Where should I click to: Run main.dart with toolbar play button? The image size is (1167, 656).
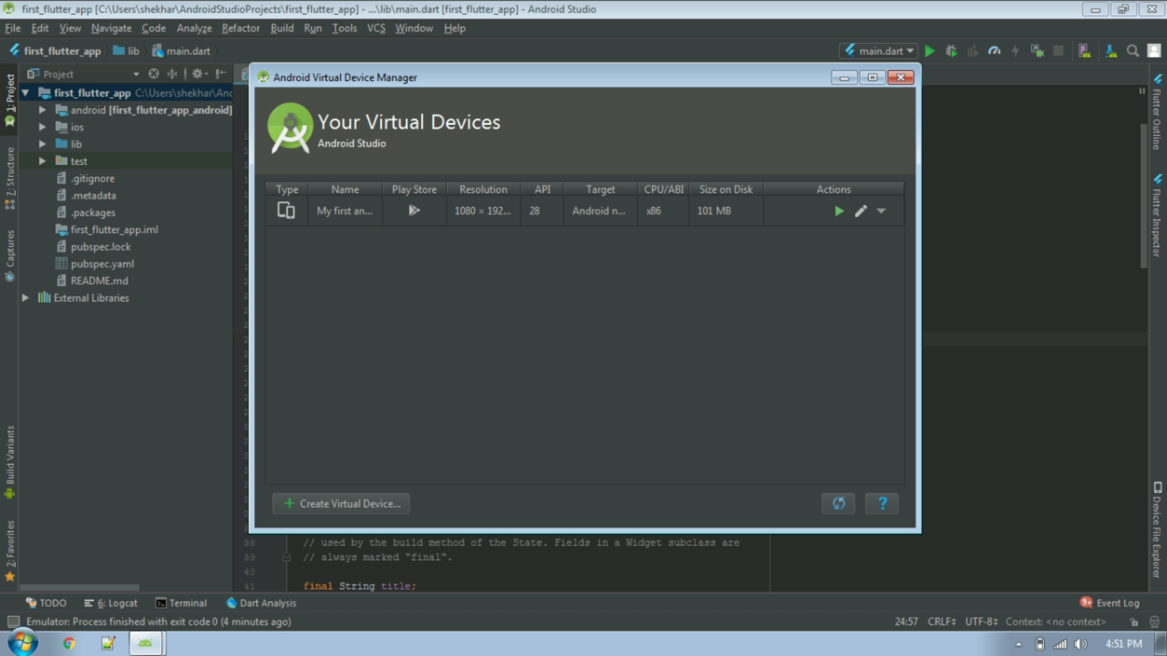point(929,51)
